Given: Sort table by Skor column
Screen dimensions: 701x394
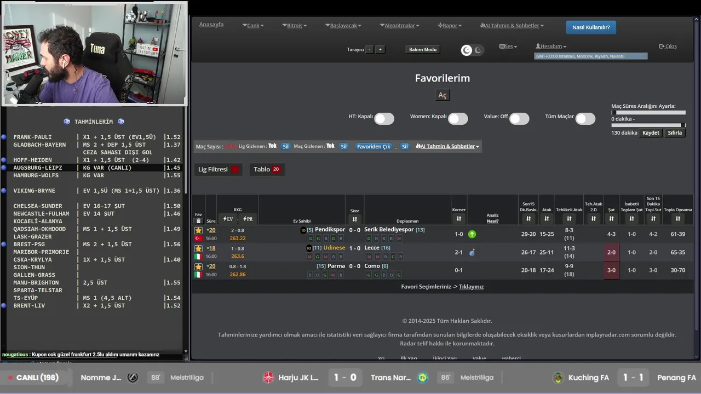Looking at the screenshot, I should 354,219.
